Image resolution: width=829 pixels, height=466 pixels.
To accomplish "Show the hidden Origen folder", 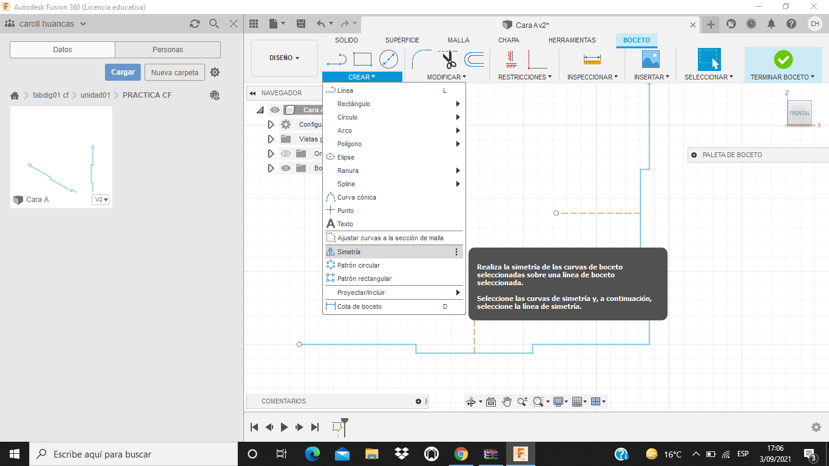I will pyautogui.click(x=286, y=154).
